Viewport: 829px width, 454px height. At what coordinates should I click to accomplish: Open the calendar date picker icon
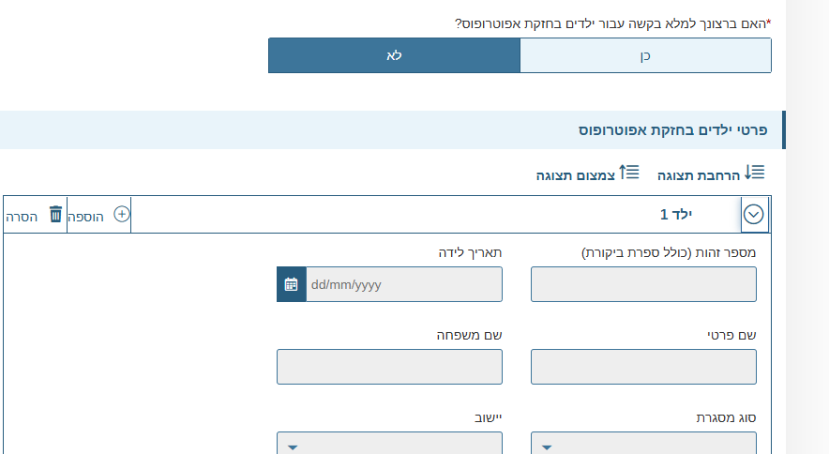[x=292, y=284]
